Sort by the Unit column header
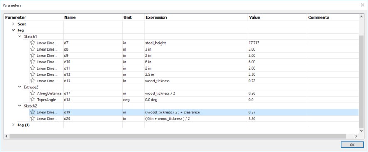The height and width of the screenshot is (152, 368). (x=133, y=17)
